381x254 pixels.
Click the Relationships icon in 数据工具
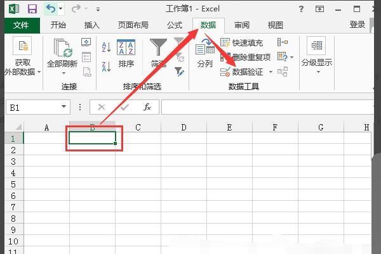[283, 72]
